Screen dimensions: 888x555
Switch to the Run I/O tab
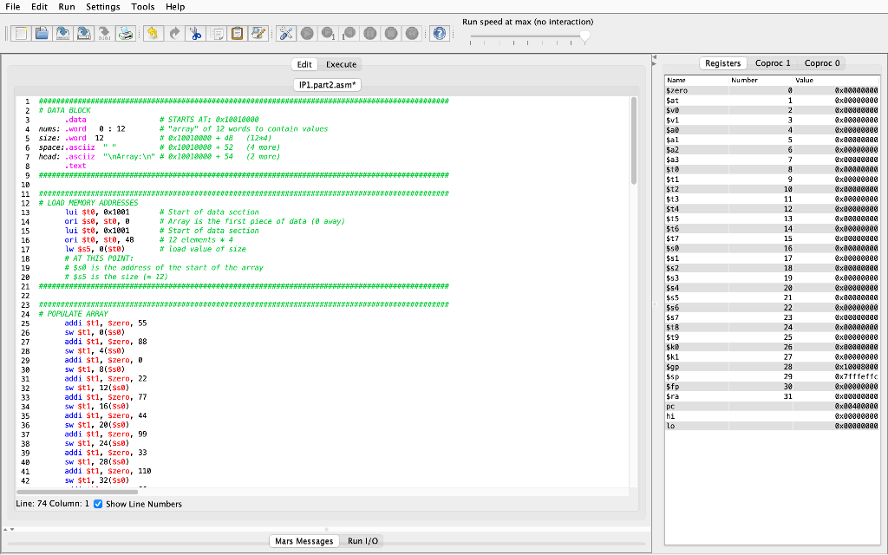click(362, 540)
